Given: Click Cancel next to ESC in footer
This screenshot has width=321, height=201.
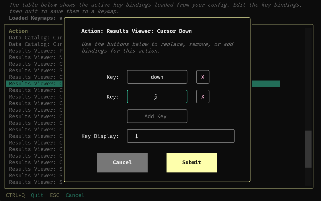Looking at the screenshot, I should pos(75,195).
